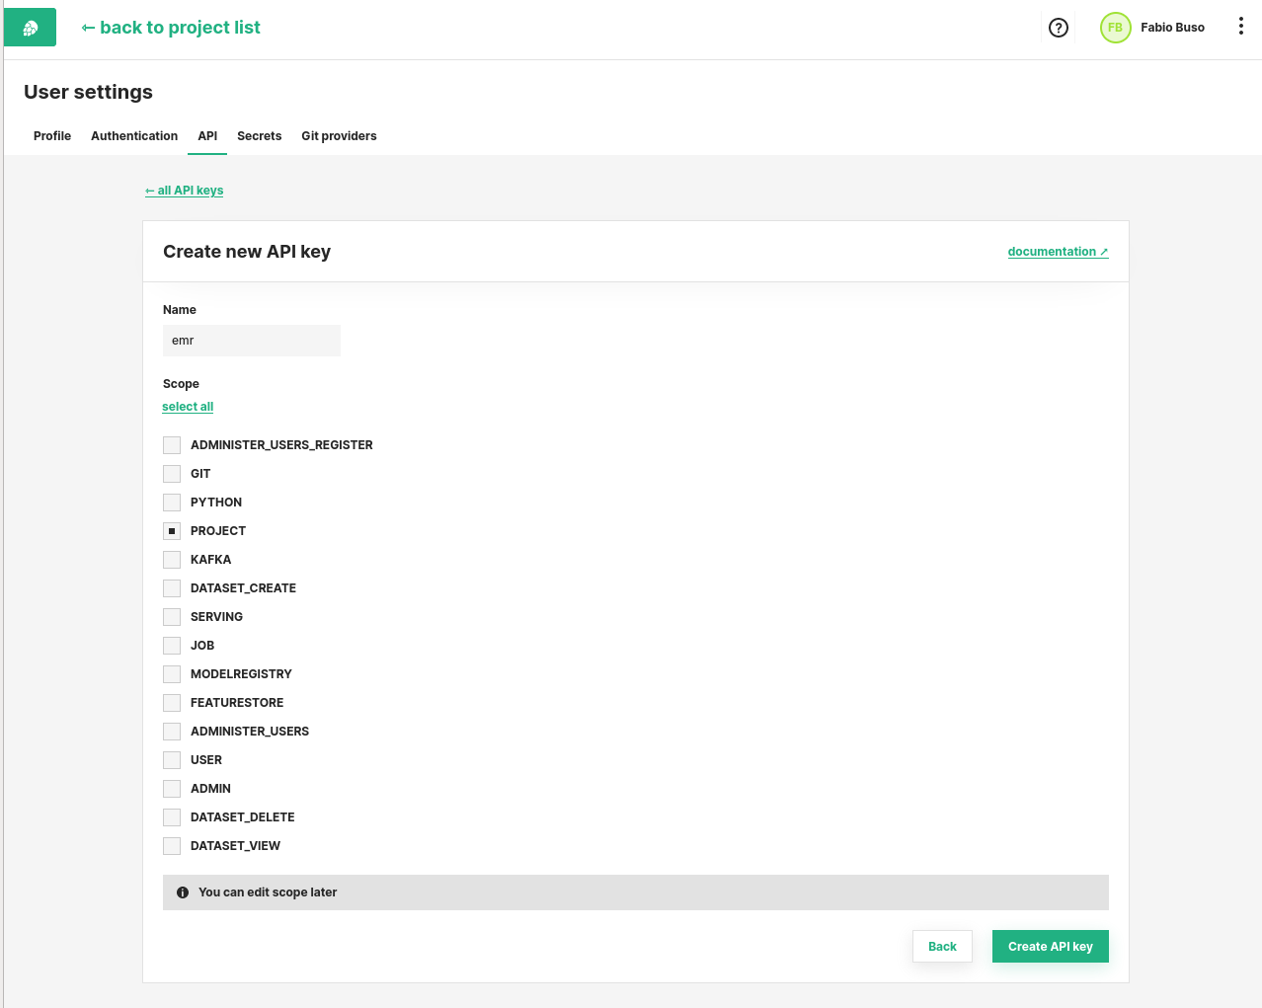
Task: Enable the FEATURESTORE scope
Action: (171, 702)
